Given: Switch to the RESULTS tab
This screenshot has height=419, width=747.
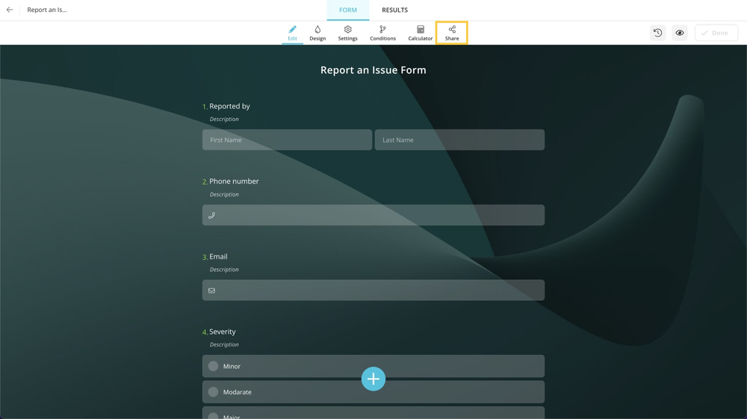Looking at the screenshot, I should point(394,10).
